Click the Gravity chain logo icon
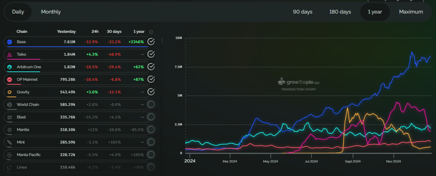The width and height of the screenshot is (436, 176). 9,92
